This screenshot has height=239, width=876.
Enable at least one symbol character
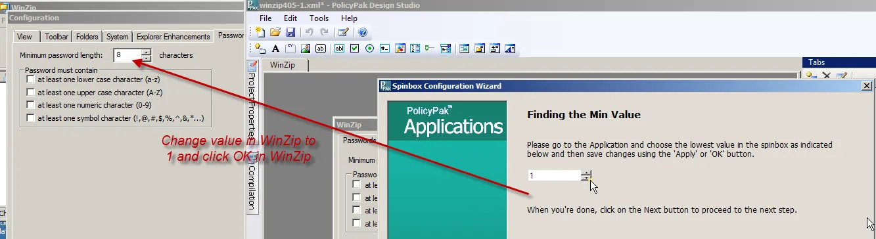[30, 118]
